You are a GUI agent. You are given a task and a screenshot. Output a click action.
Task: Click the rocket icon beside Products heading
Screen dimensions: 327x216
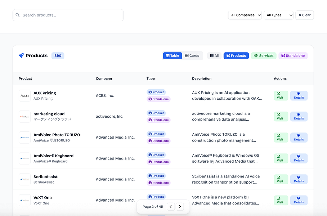pos(21,56)
